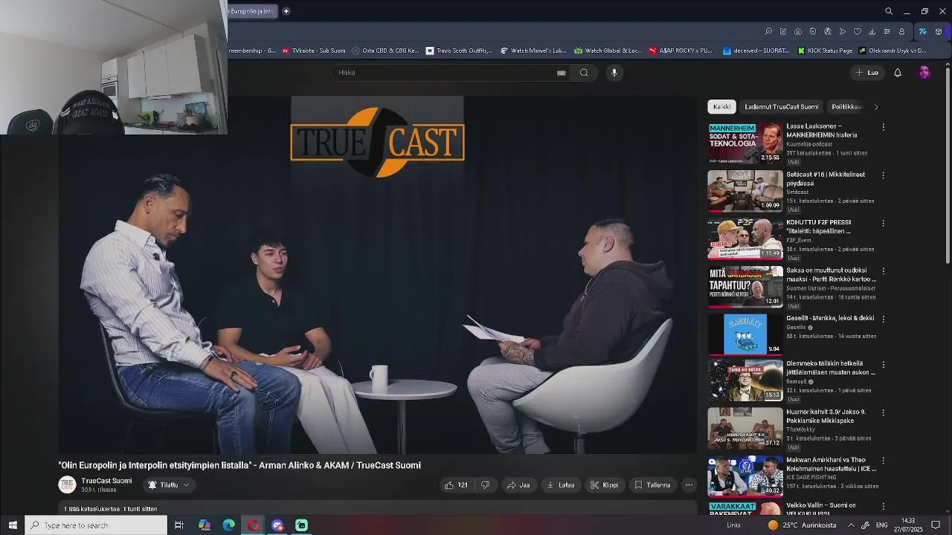Open Saksa on muuttunut video title
This screenshot has width=952, height=535.
pos(832,275)
